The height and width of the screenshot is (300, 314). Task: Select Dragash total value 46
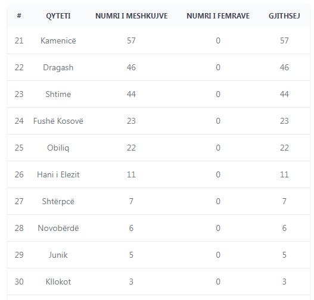pos(284,67)
